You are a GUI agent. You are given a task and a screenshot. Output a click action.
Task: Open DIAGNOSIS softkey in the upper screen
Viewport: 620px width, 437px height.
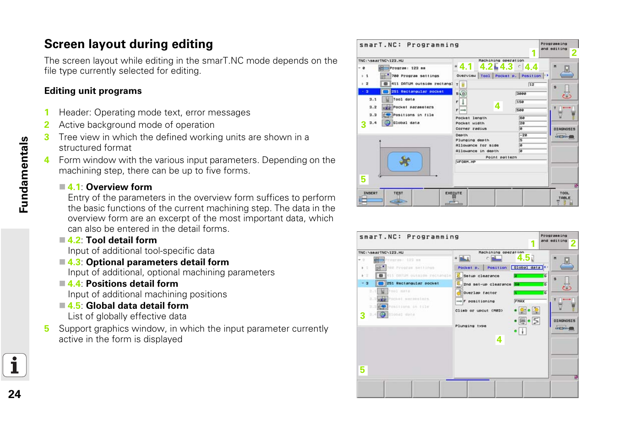564,133
